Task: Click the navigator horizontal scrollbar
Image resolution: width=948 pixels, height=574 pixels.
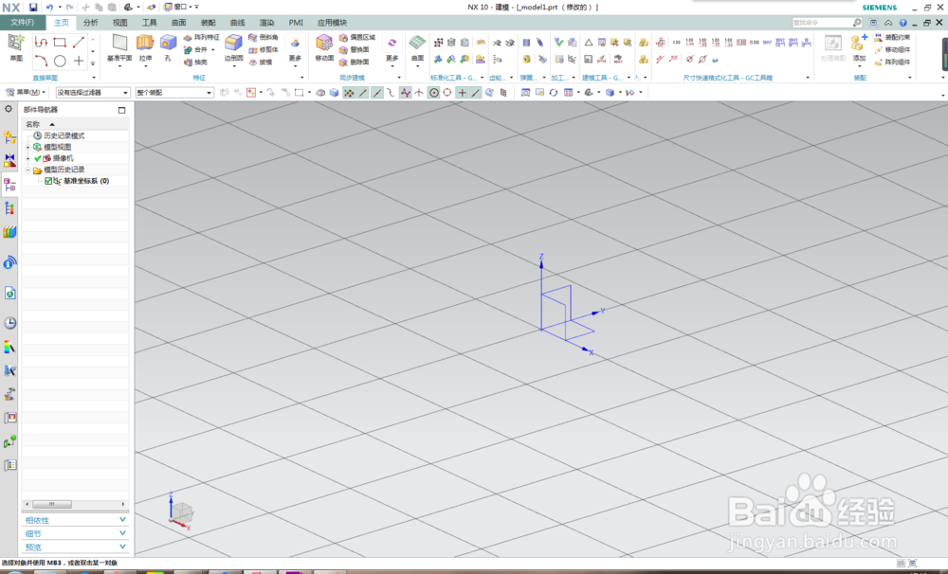Action: click(75, 504)
